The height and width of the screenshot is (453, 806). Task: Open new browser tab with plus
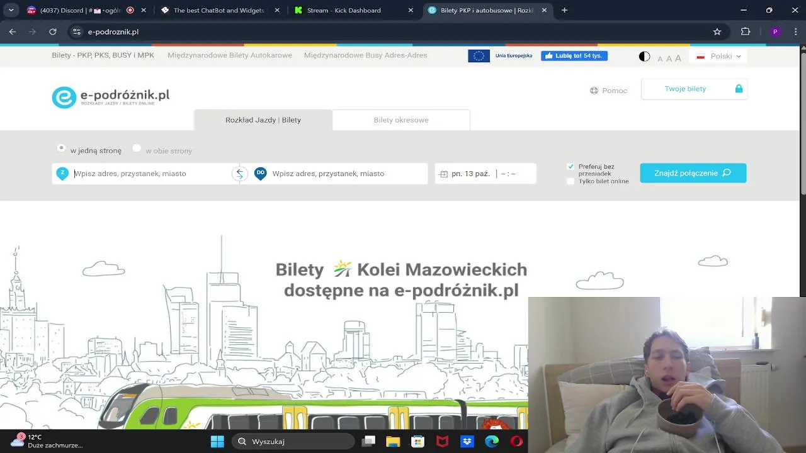(x=564, y=10)
